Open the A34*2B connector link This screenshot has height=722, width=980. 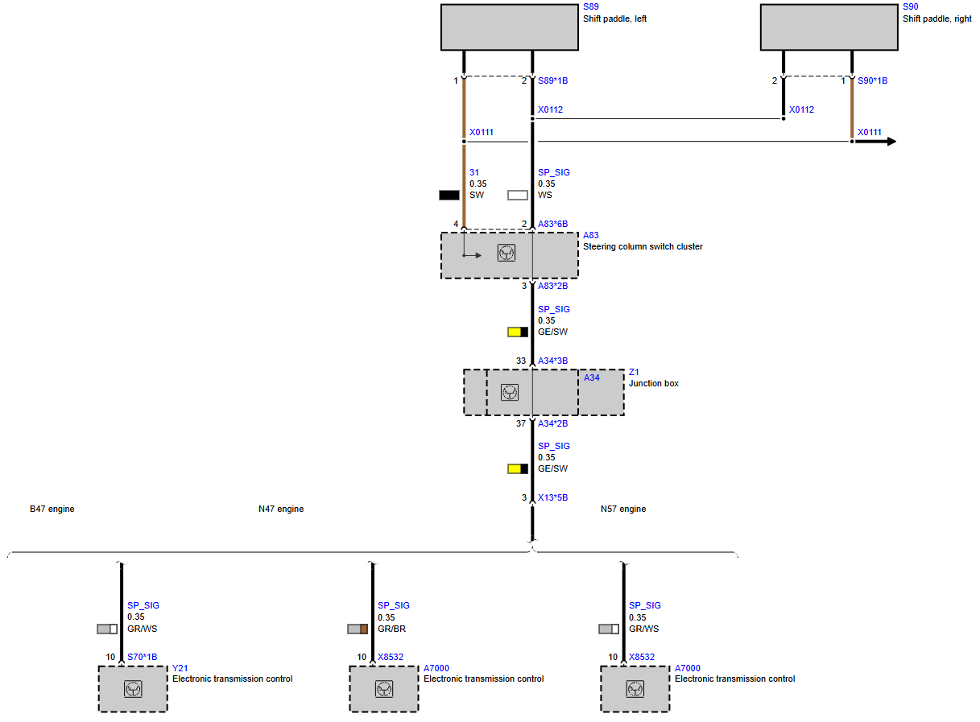coord(553,423)
